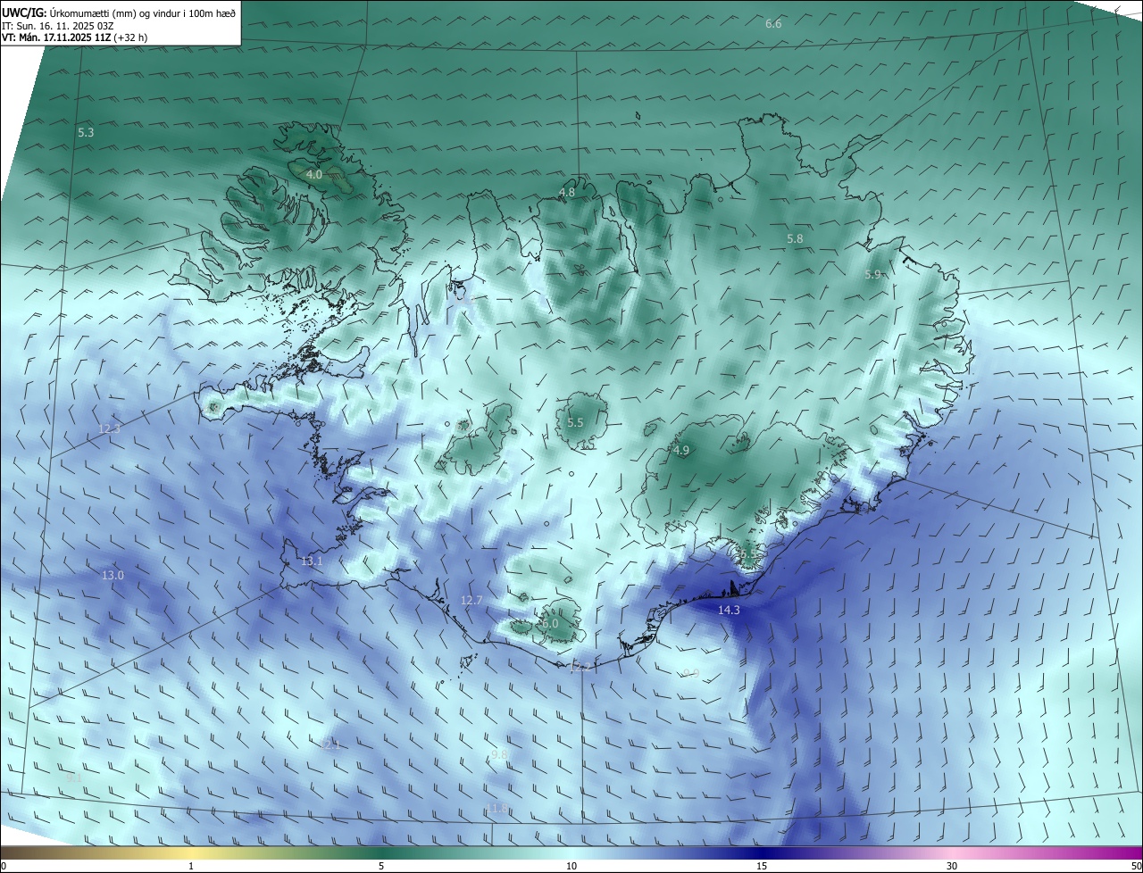Image resolution: width=1143 pixels, height=873 pixels.
Task: Click the colorbar tick label '5'
Action: [381, 867]
